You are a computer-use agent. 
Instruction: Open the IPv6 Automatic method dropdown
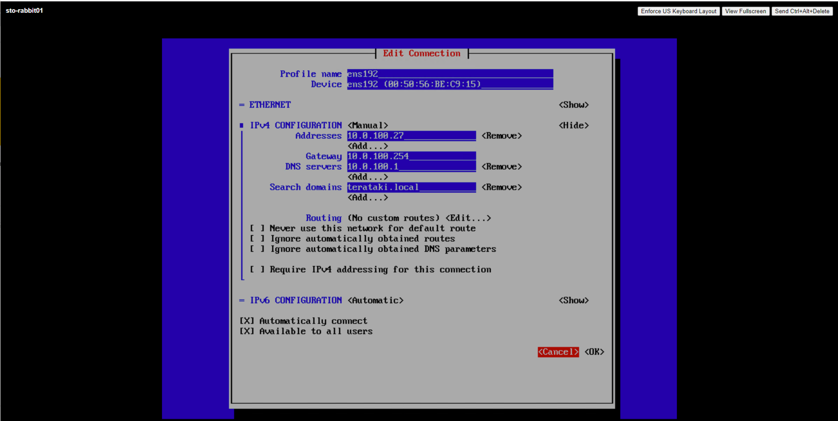tap(375, 300)
